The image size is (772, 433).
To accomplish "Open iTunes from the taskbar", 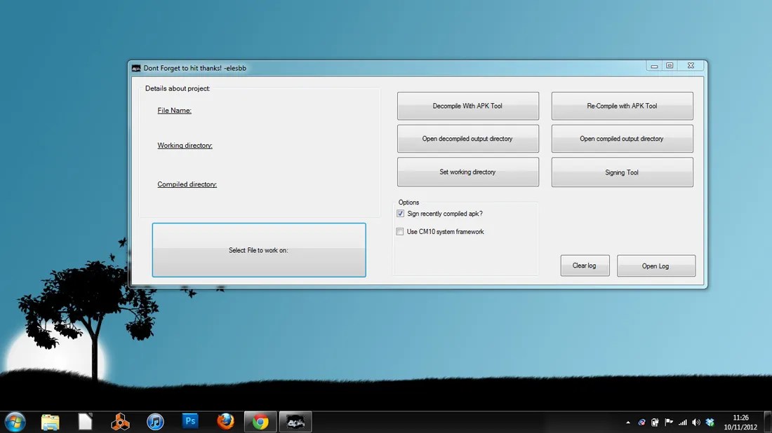I will coord(155,422).
